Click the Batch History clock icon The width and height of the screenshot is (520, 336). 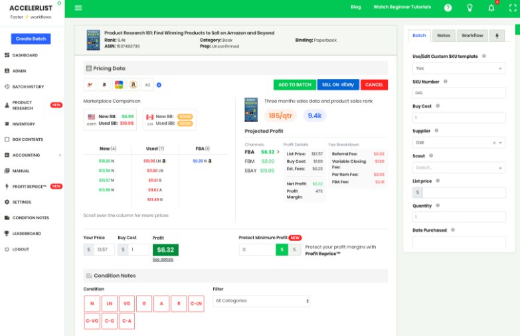tap(7, 86)
